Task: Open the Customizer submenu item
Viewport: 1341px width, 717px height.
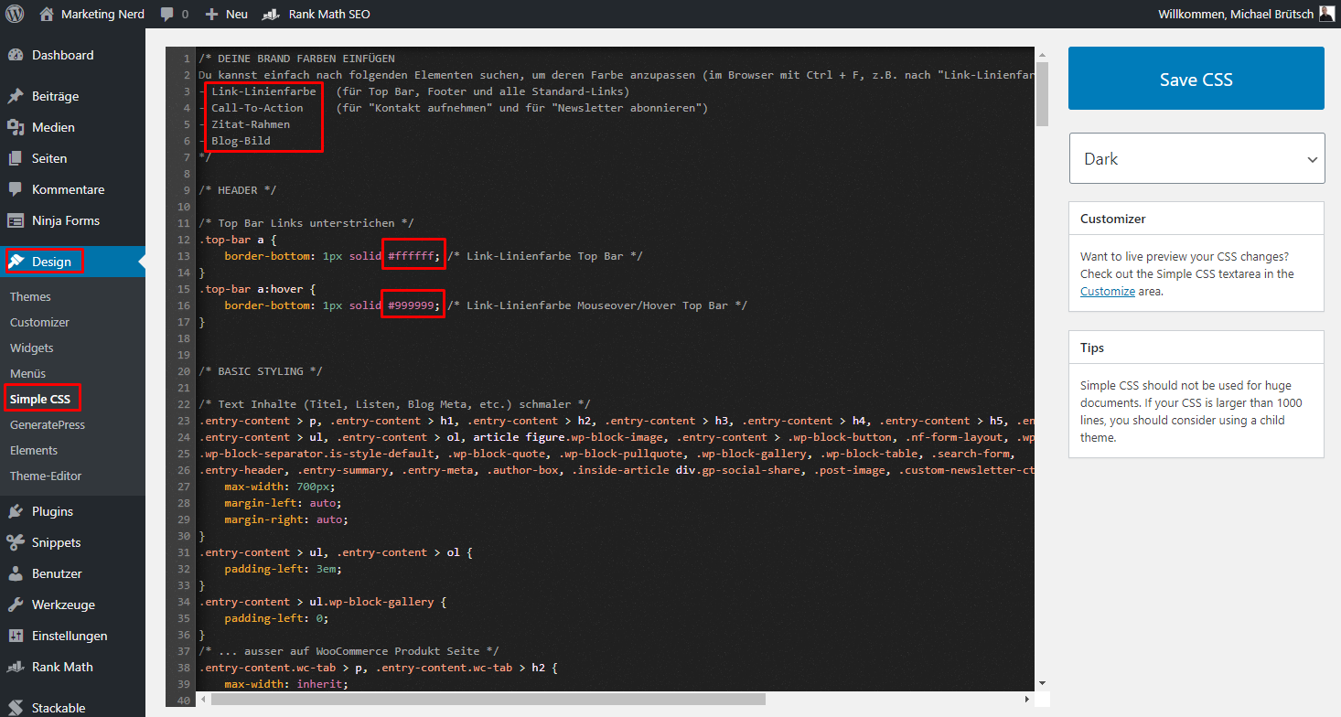Action: pos(39,322)
